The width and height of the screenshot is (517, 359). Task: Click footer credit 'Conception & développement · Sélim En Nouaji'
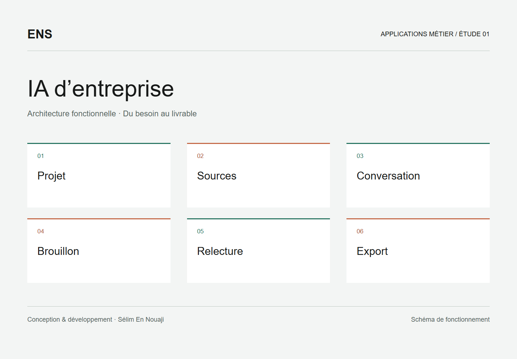point(96,320)
